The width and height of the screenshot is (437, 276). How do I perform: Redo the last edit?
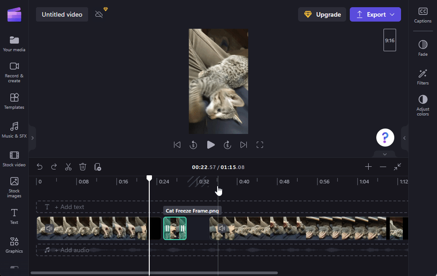coord(54,167)
